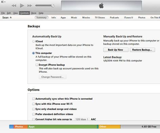Screen dimensions: 160x133
Task: Click the rewind previous track button
Action: coord(14,5)
